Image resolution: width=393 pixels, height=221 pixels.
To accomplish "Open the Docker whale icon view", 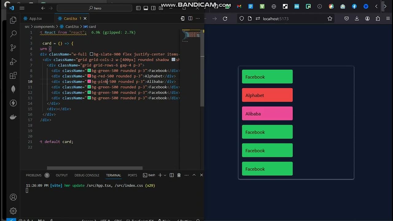I will tap(13, 117).
